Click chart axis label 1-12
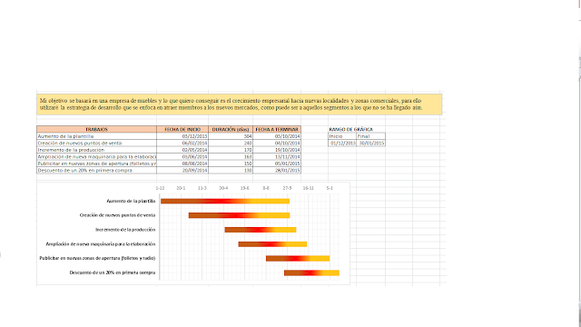The image size is (581, 327). coord(160,188)
